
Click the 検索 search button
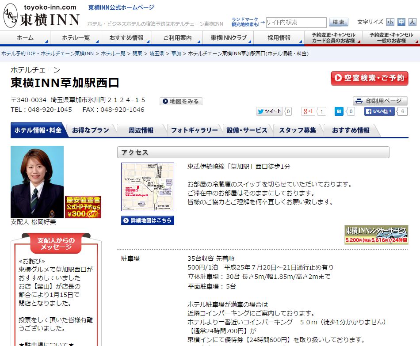point(339,22)
